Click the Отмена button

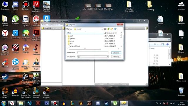coord(116,57)
